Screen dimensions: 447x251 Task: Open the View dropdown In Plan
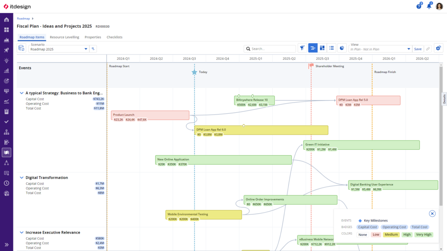(380, 49)
